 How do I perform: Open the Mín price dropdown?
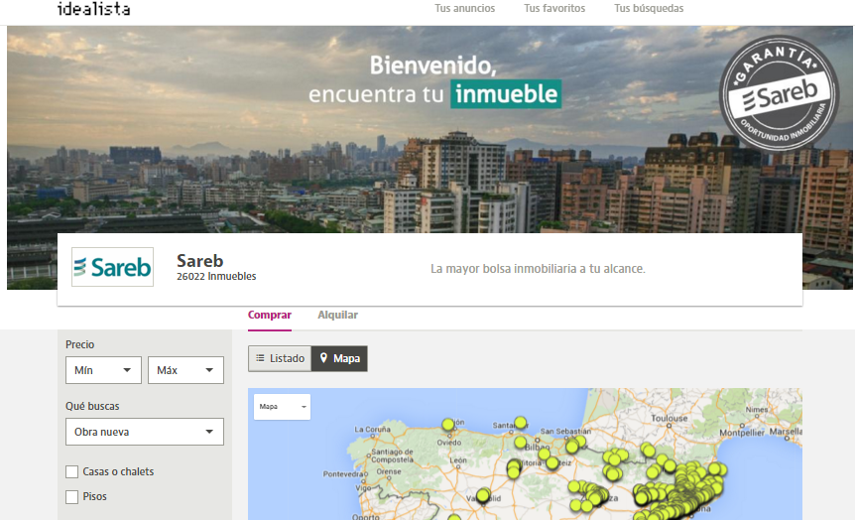103,370
